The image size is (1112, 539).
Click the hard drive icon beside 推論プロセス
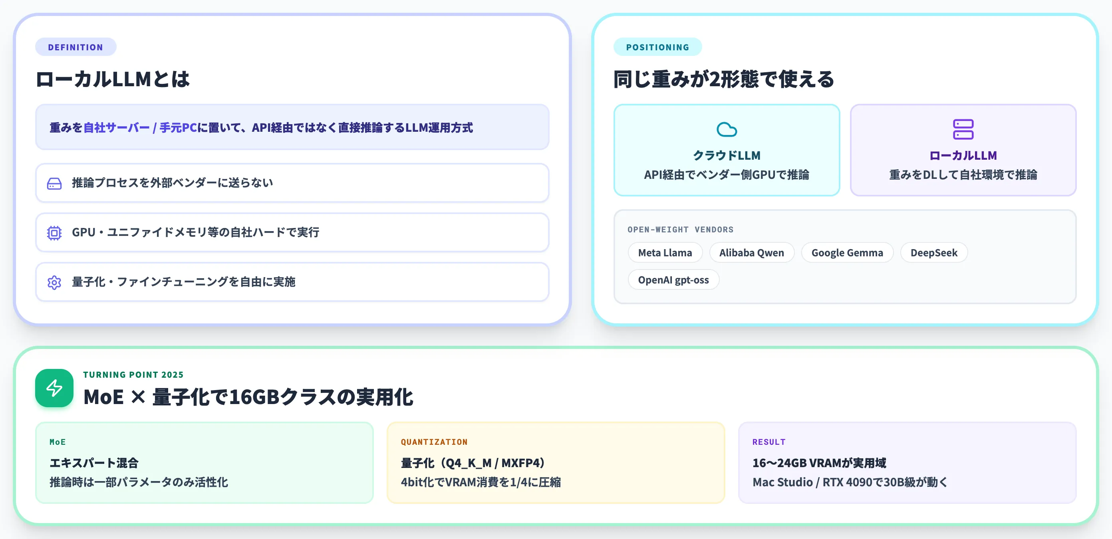[x=54, y=183]
